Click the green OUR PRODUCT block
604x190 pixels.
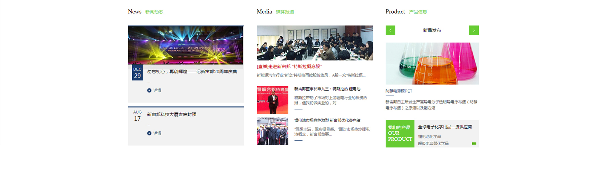tap(400, 134)
